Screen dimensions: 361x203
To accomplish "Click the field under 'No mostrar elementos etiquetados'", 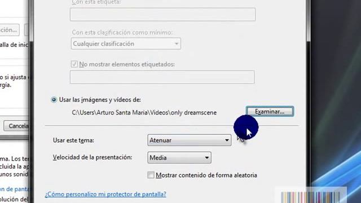I will click(162, 77).
